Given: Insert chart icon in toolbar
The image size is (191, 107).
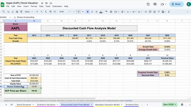Looking at the screenshot, I should click(155, 12).
